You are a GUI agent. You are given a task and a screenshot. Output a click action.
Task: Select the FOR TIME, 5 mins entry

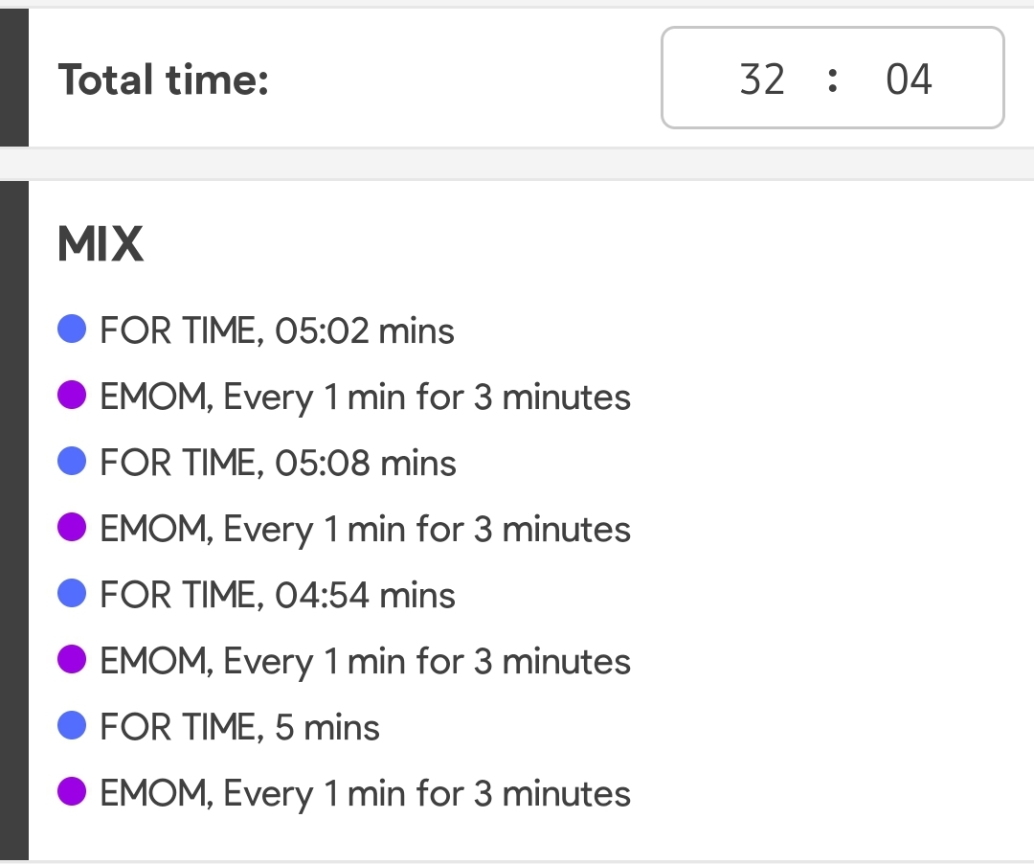tap(239, 727)
